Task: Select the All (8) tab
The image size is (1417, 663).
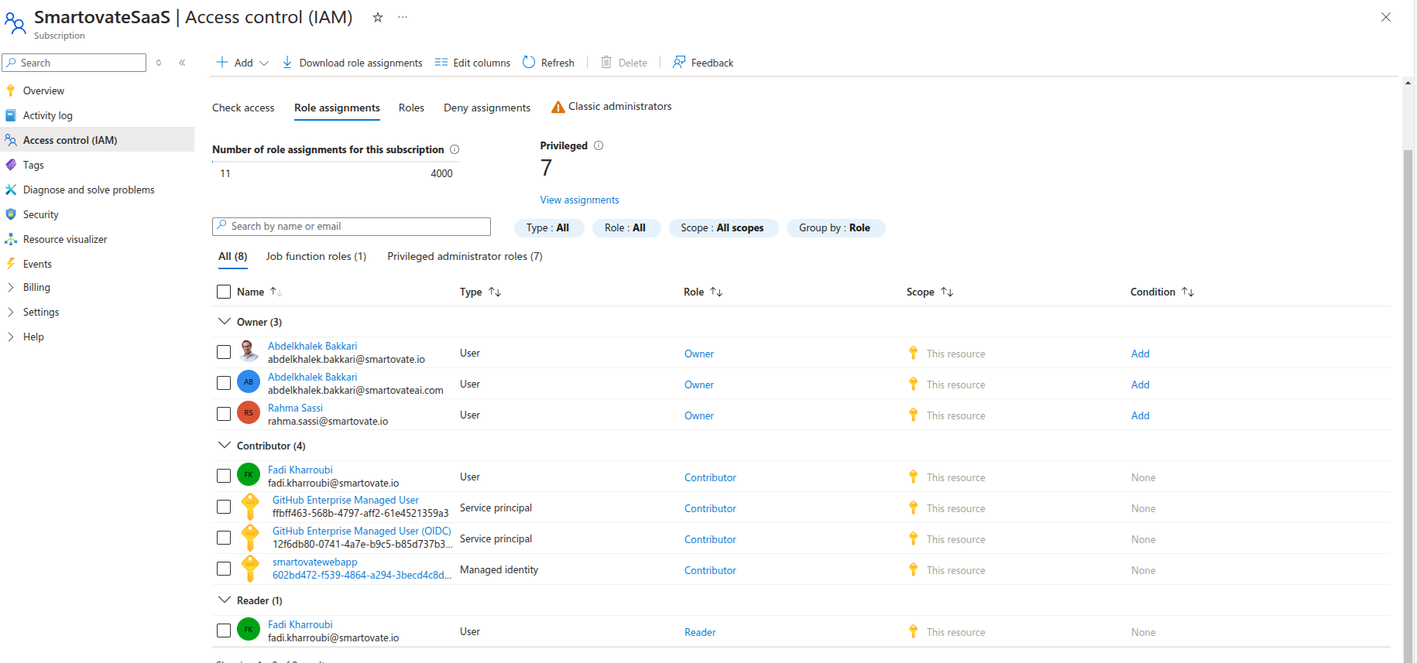Action: pyautogui.click(x=232, y=256)
